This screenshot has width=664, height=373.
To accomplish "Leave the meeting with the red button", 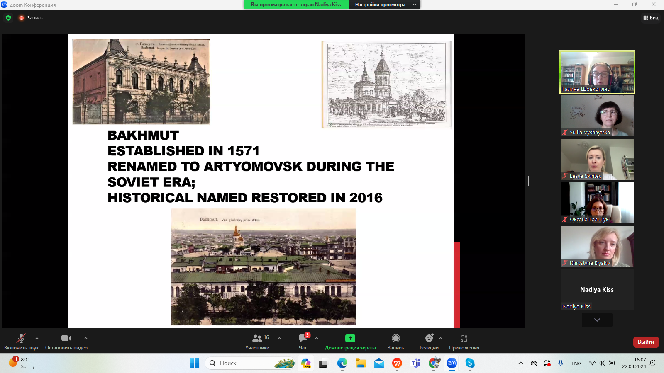I will (x=646, y=342).
